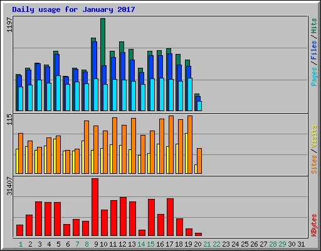Viewport: 321px width, 251px height.
Task: Click the cyan pages bar for day 20
Action: point(199,106)
